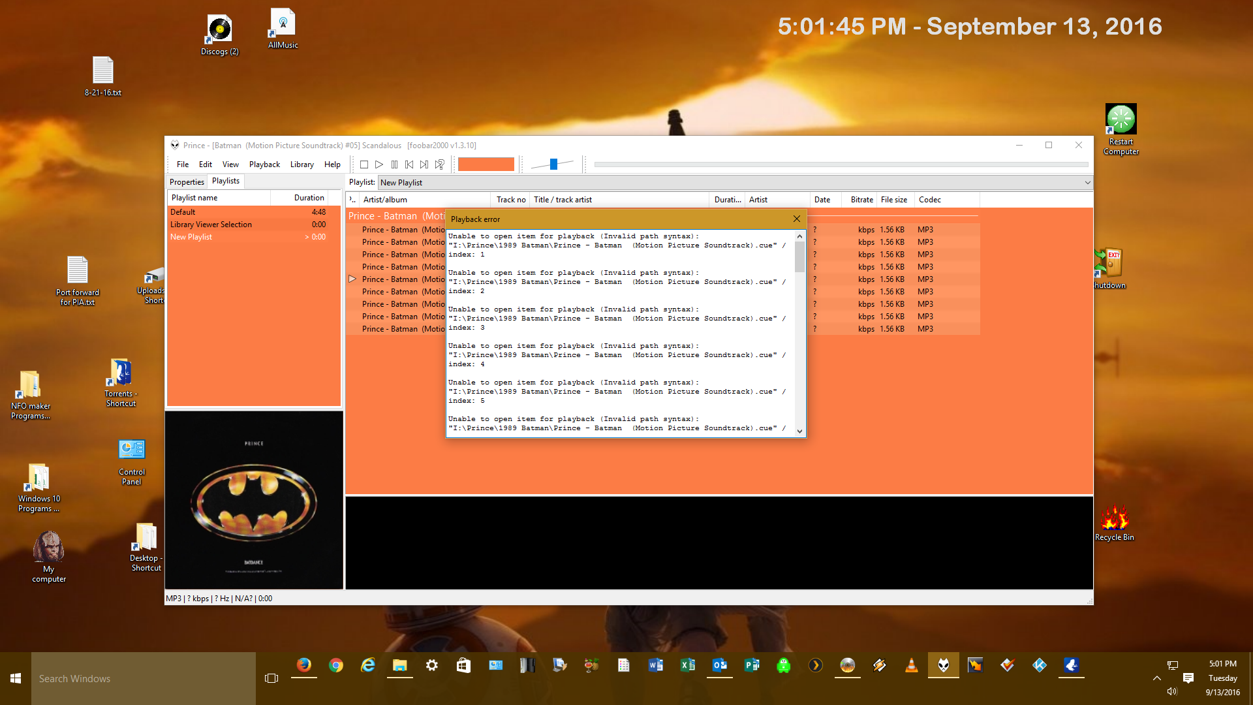Click the Prince - Batman group header
The image size is (1253, 705).
[x=395, y=216]
